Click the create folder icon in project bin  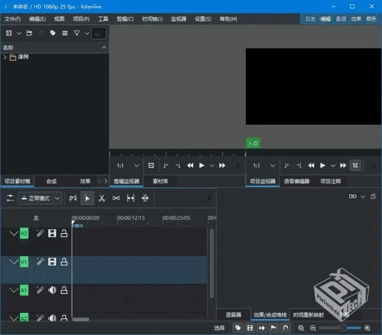click(x=29, y=33)
